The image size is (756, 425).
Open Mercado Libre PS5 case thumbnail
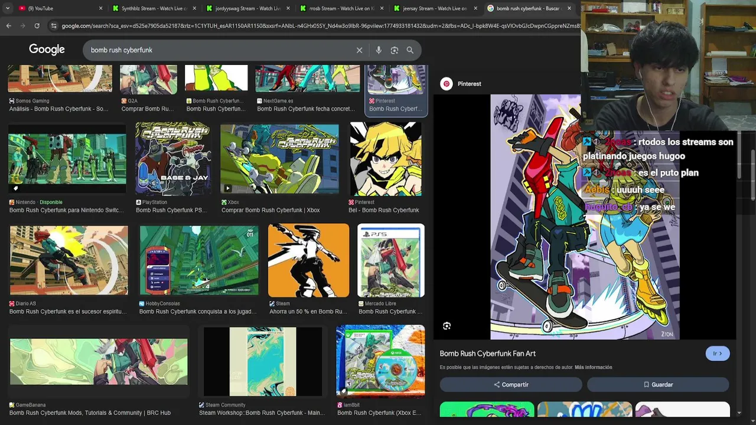pos(391,260)
